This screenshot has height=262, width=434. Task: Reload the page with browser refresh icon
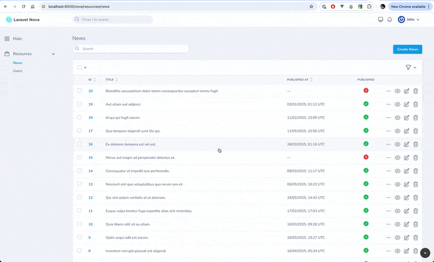pos(23,7)
